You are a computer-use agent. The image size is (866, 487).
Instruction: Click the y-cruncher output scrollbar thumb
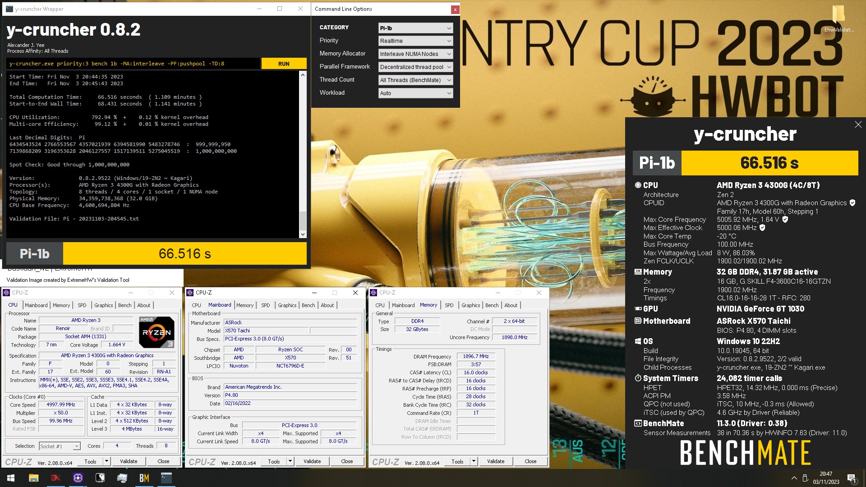303,221
